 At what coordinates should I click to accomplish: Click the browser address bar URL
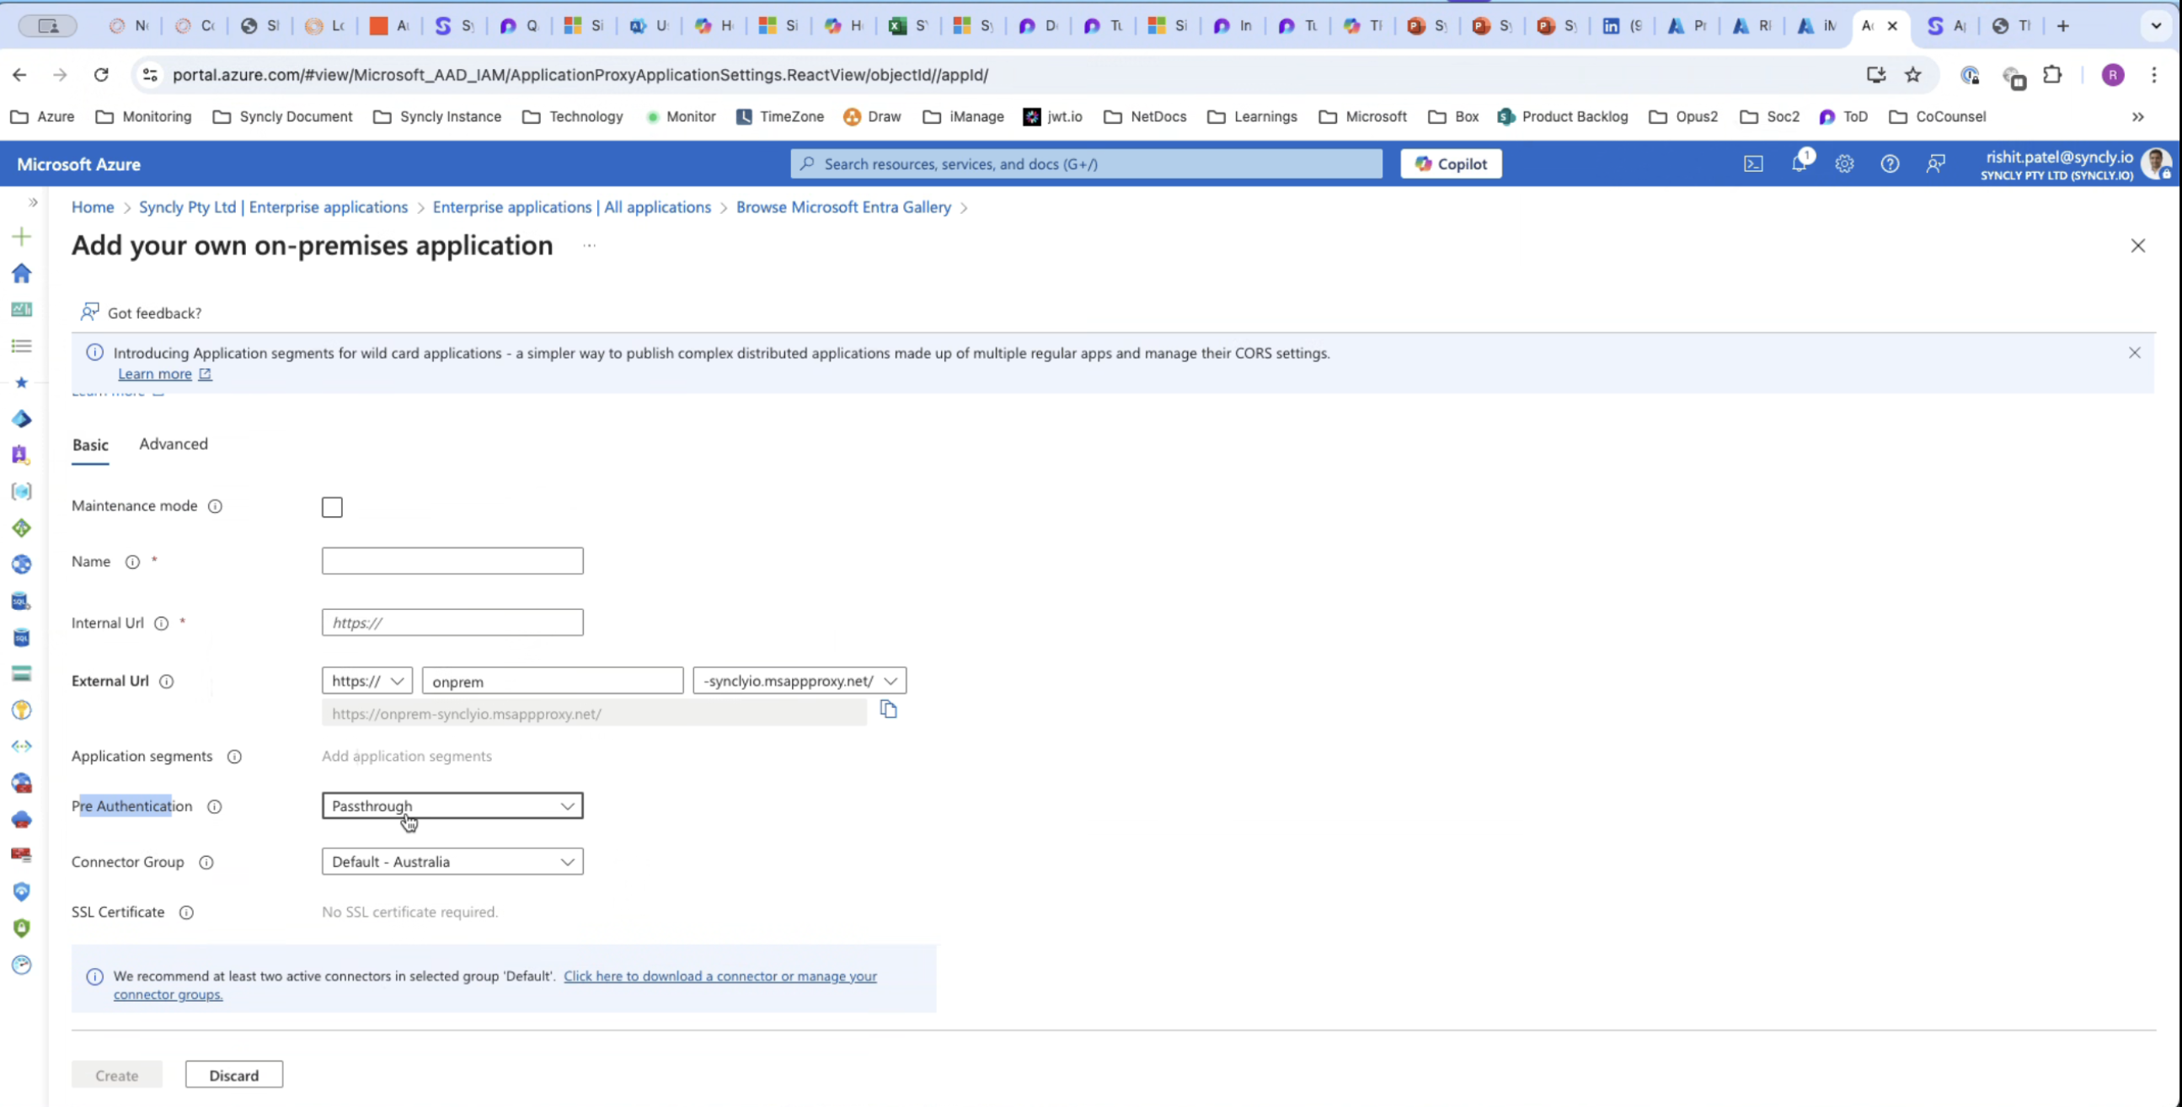(580, 74)
